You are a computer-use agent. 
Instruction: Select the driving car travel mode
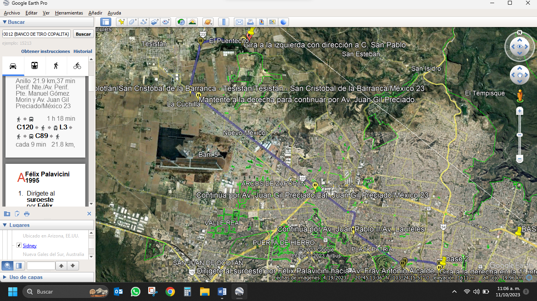click(x=13, y=66)
